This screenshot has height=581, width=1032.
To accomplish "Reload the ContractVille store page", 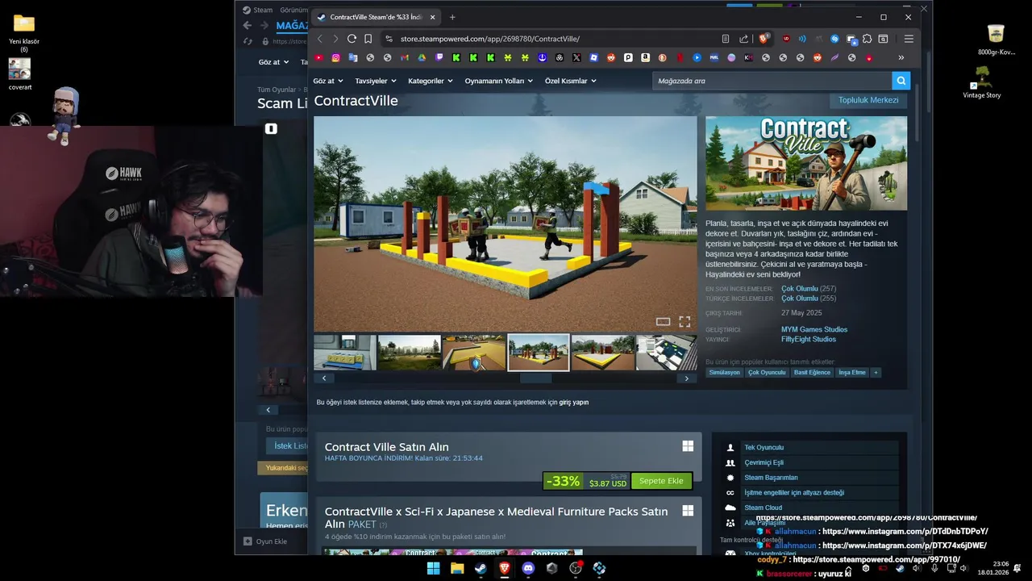I will click(352, 39).
